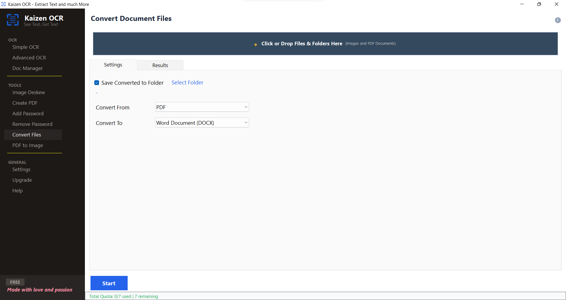Switch to PDF to Image tool
Image resolution: width=566 pixels, height=300 pixels.
click(x=28, y=145)
